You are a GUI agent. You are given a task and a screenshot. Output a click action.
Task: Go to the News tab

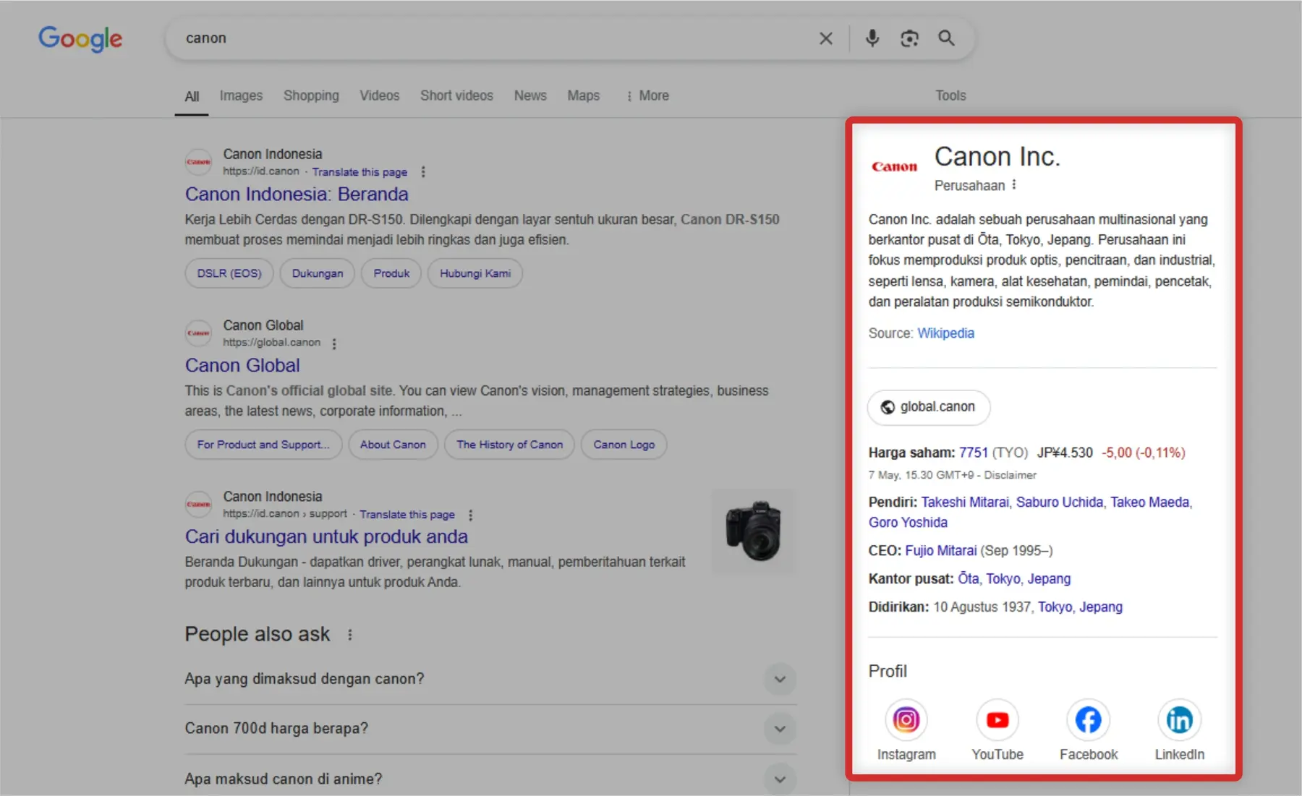click(530, 95)
